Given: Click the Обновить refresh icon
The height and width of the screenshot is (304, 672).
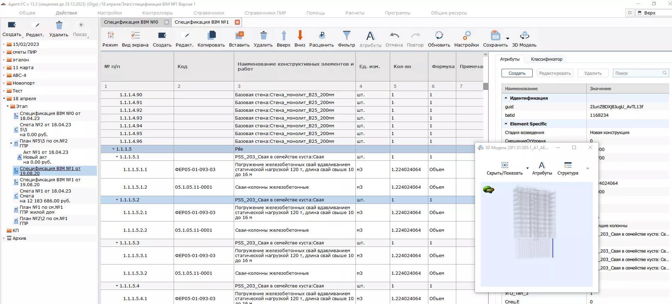Looking at the screenshot, I should [439, 36].
